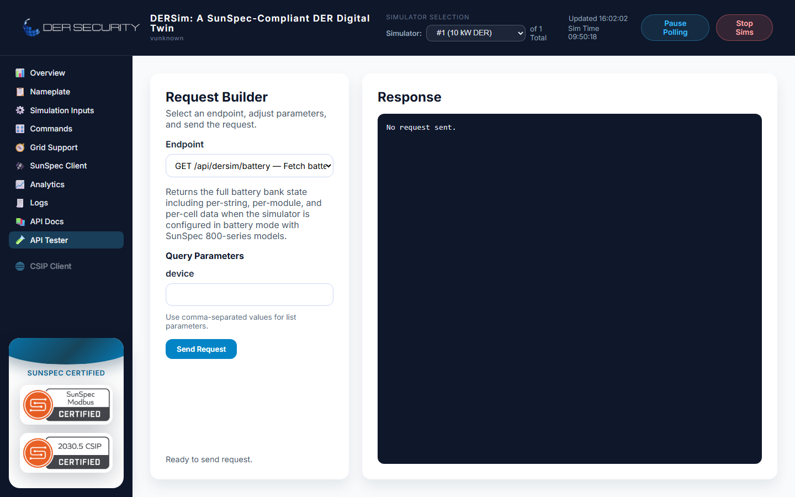The height and width of the screenshot is (497, 795).
Task: Click the Simulation Inputs gear icon
Action: coord(20,110)
